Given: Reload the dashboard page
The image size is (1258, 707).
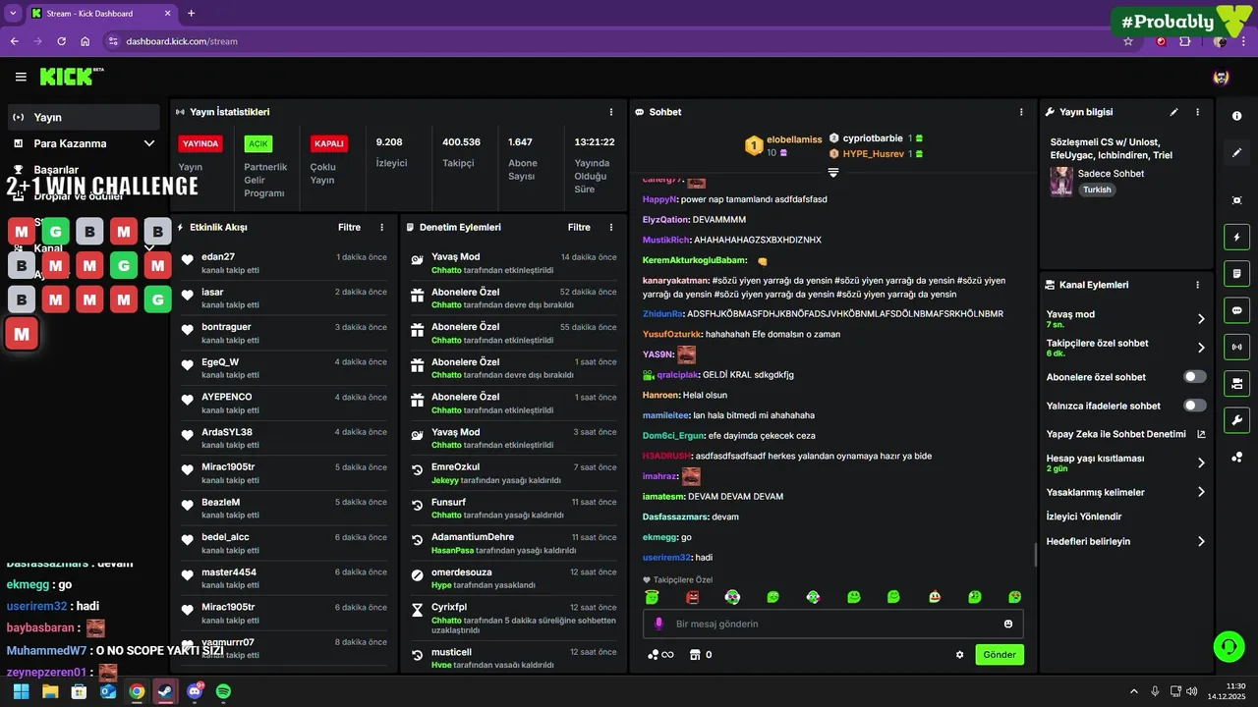Looking at the screenshot, I should pyautogui.click(x=61, y=41).
